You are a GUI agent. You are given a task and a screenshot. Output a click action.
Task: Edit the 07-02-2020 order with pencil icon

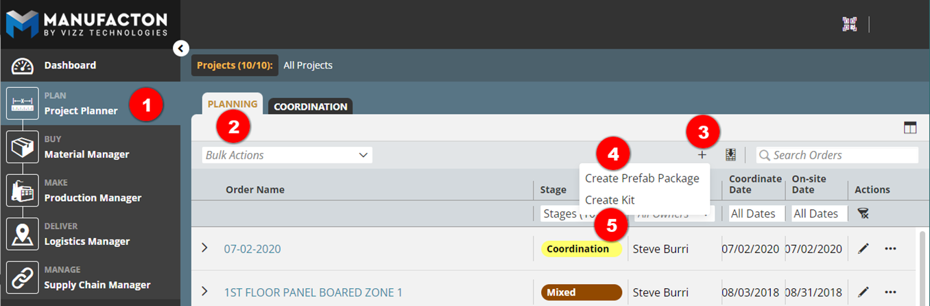pyautogui.click(x=863, y=248)
